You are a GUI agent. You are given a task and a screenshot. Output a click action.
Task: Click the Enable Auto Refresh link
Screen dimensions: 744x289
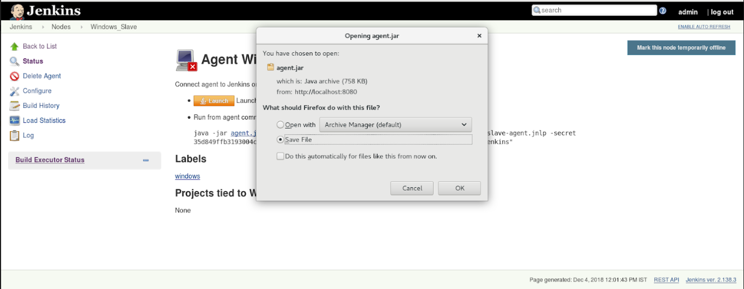[704, 27]
